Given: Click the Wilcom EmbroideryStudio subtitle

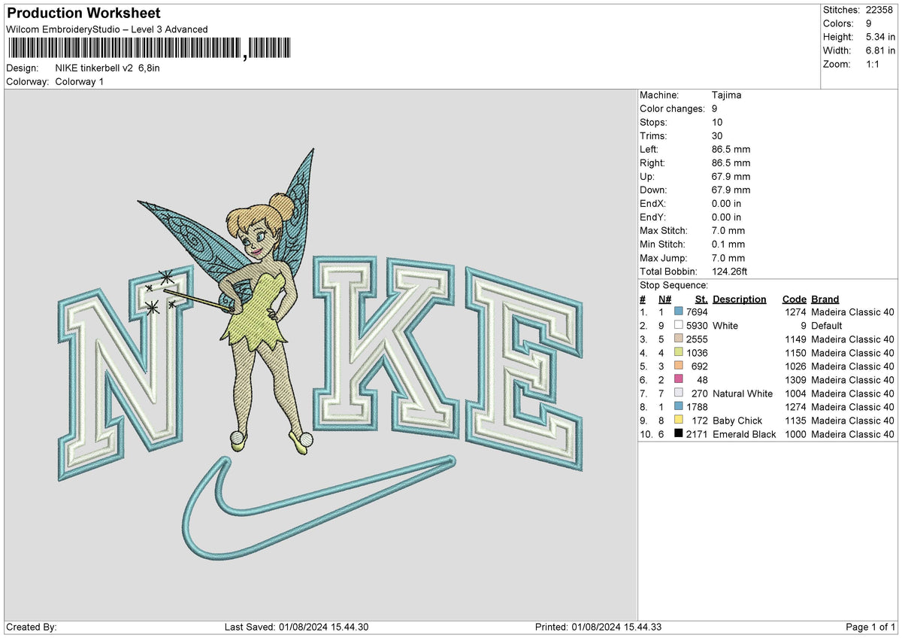Looking at the screenshot, I should (107, 29).
